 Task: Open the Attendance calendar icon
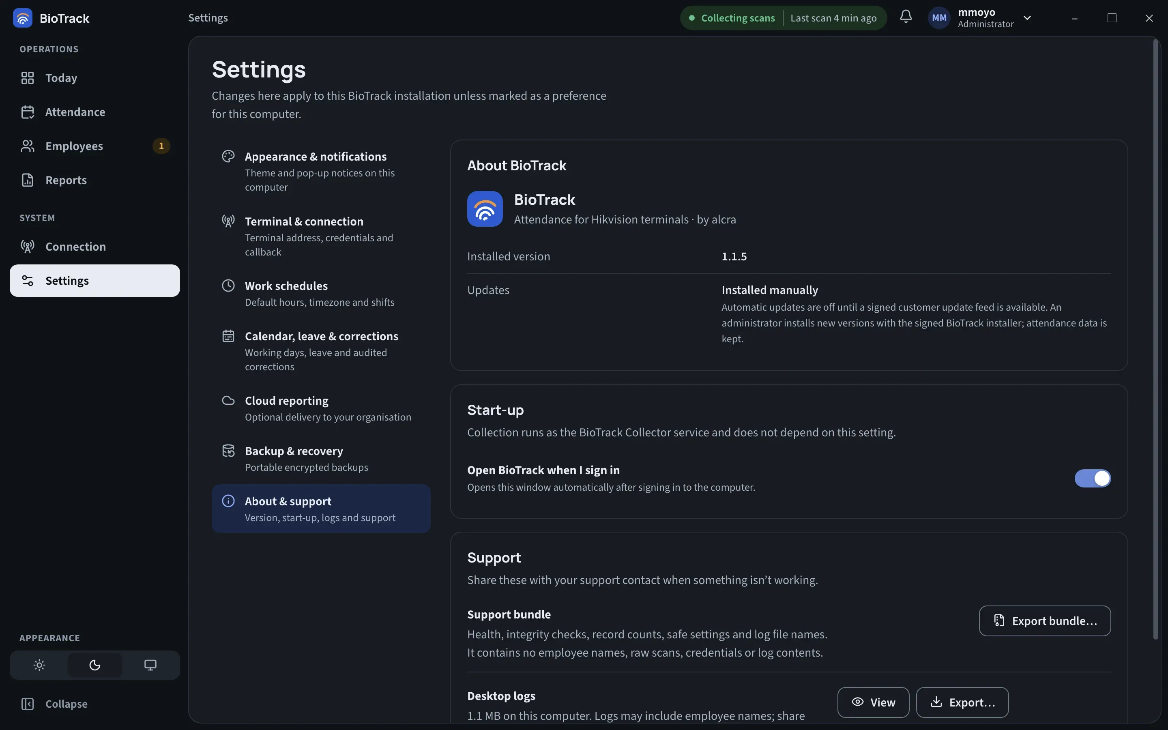[28, 112]
